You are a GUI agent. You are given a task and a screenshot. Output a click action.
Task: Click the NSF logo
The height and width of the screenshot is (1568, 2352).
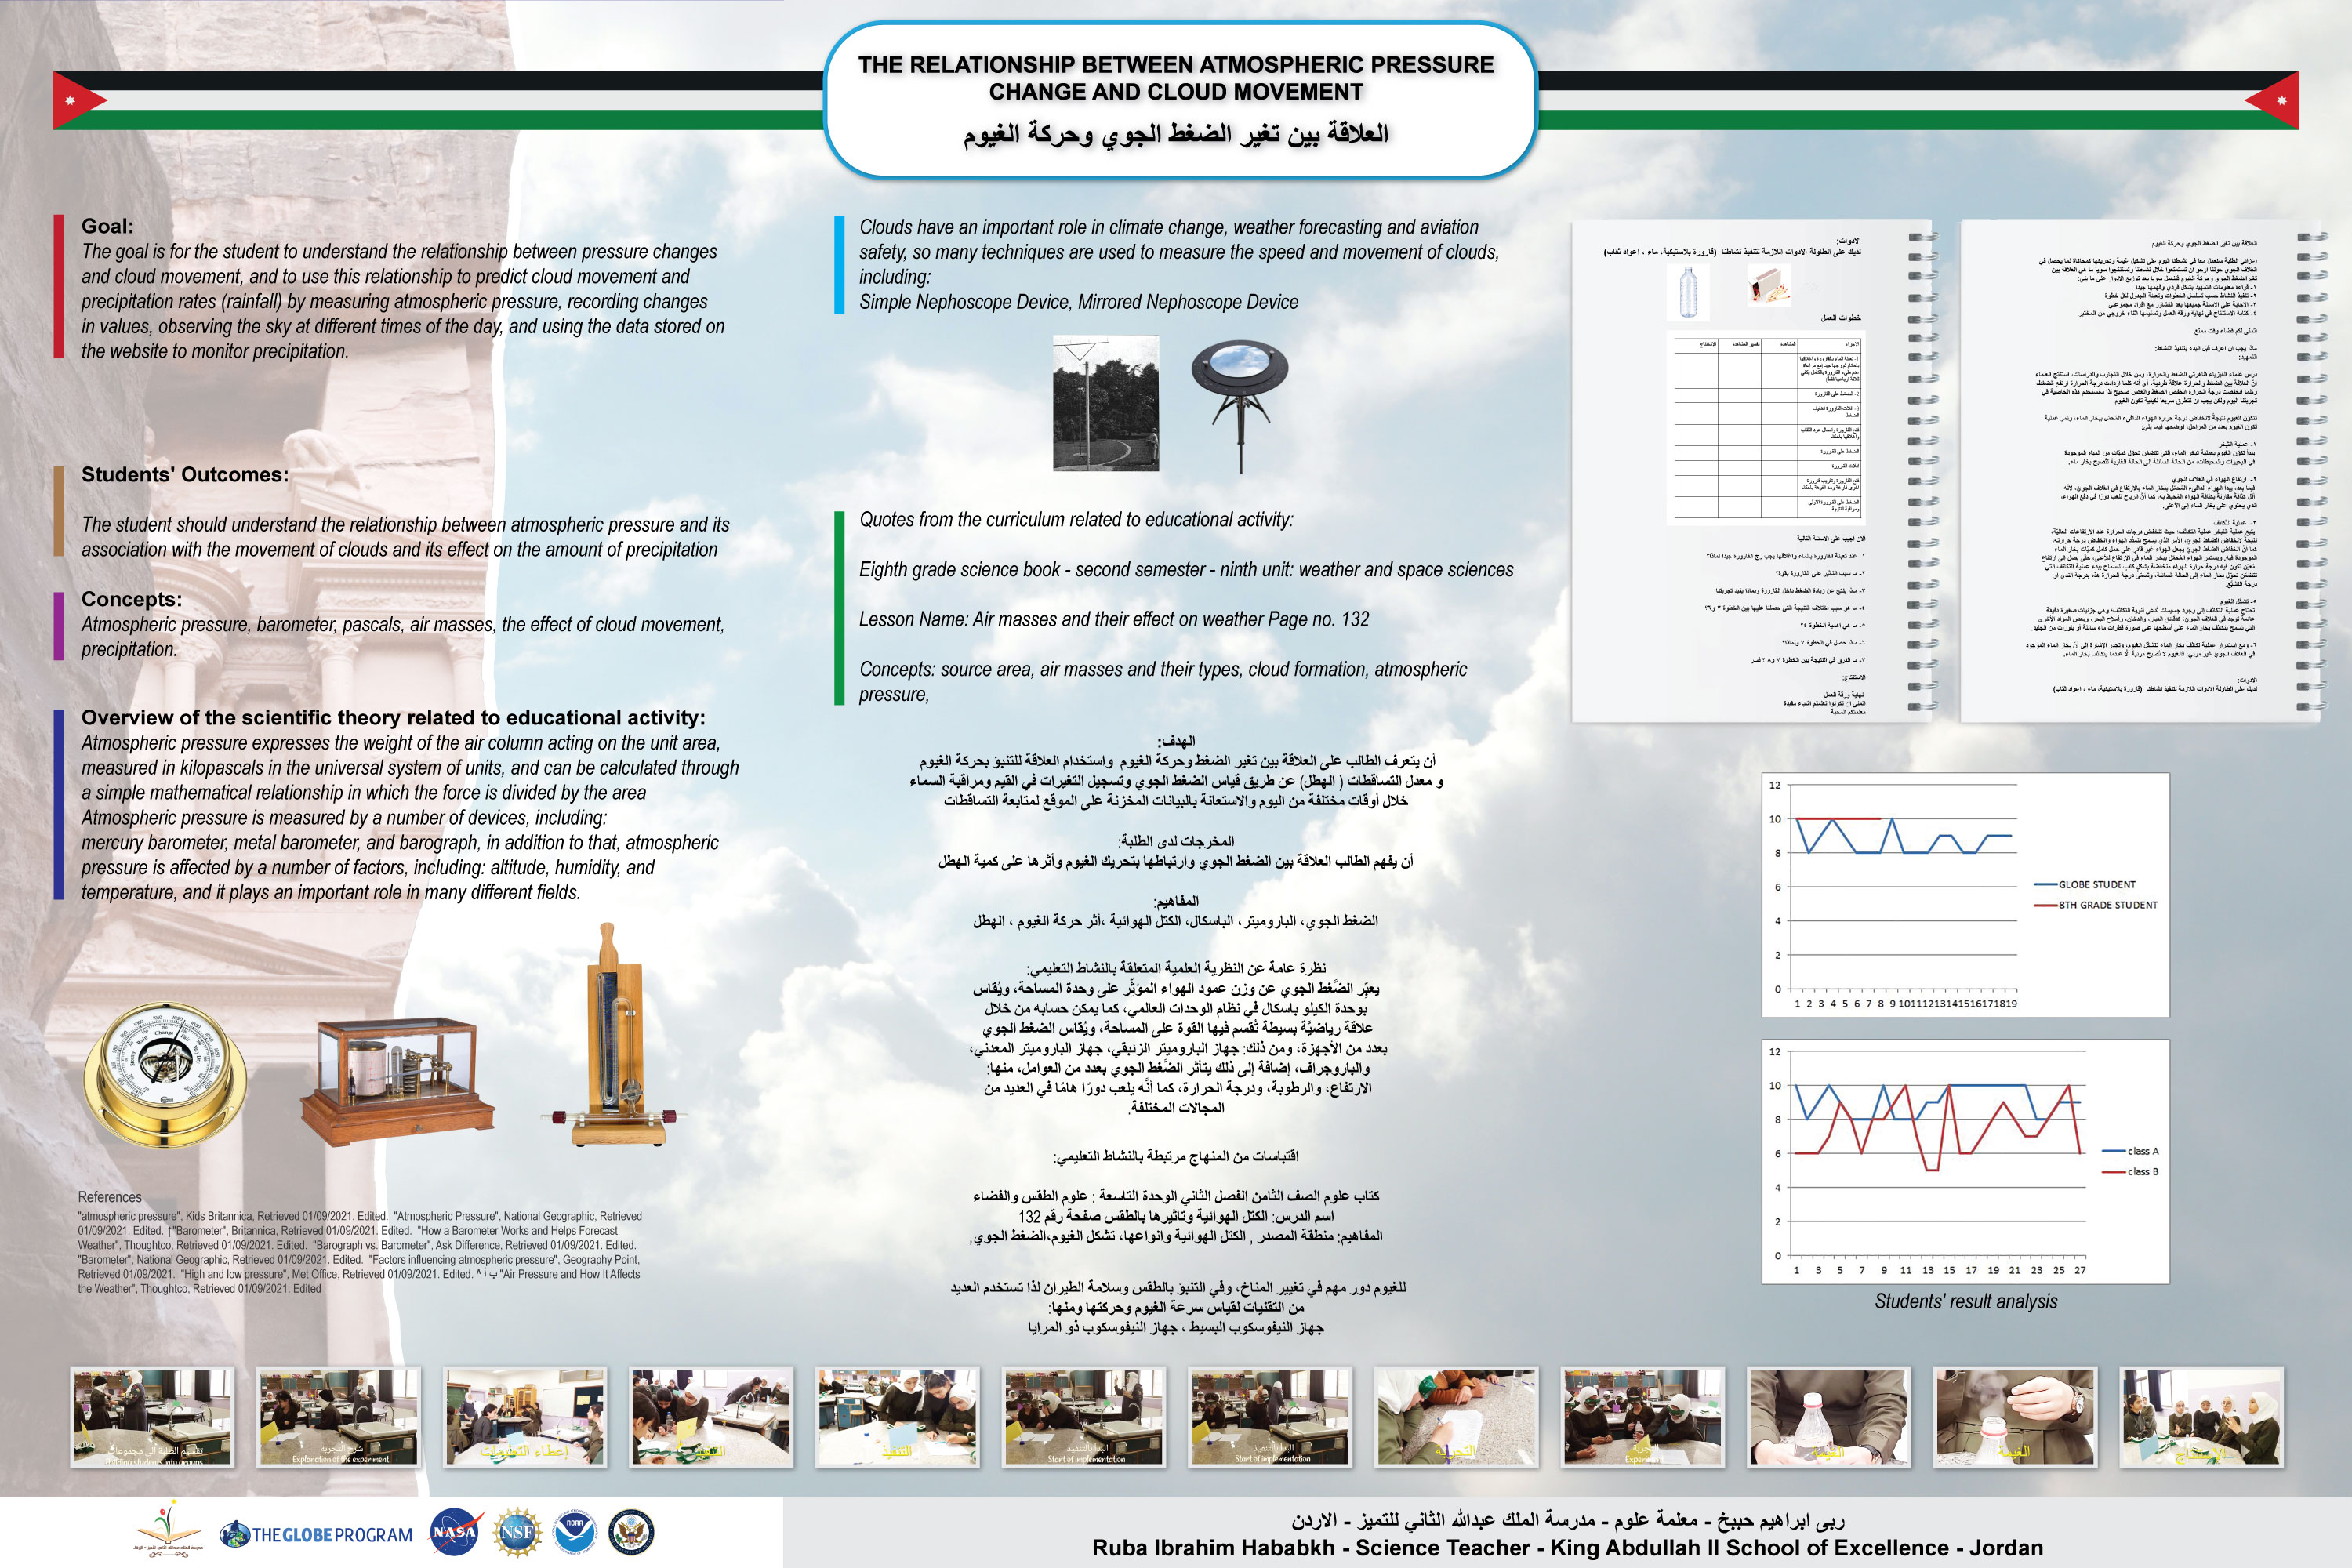pyautogui.click(x=517, y=1532)
